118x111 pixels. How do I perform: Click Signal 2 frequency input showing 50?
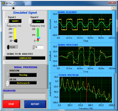tap(39, 47)
